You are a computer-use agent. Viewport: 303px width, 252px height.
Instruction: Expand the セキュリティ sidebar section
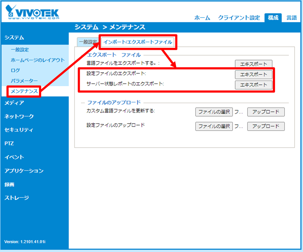(x=19, y=130)
